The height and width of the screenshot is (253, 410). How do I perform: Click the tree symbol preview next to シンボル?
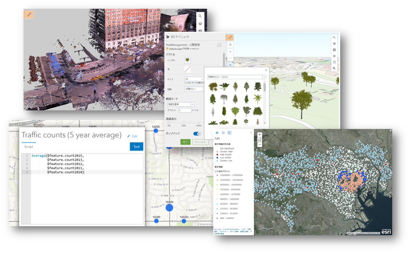tap(187, 60)
